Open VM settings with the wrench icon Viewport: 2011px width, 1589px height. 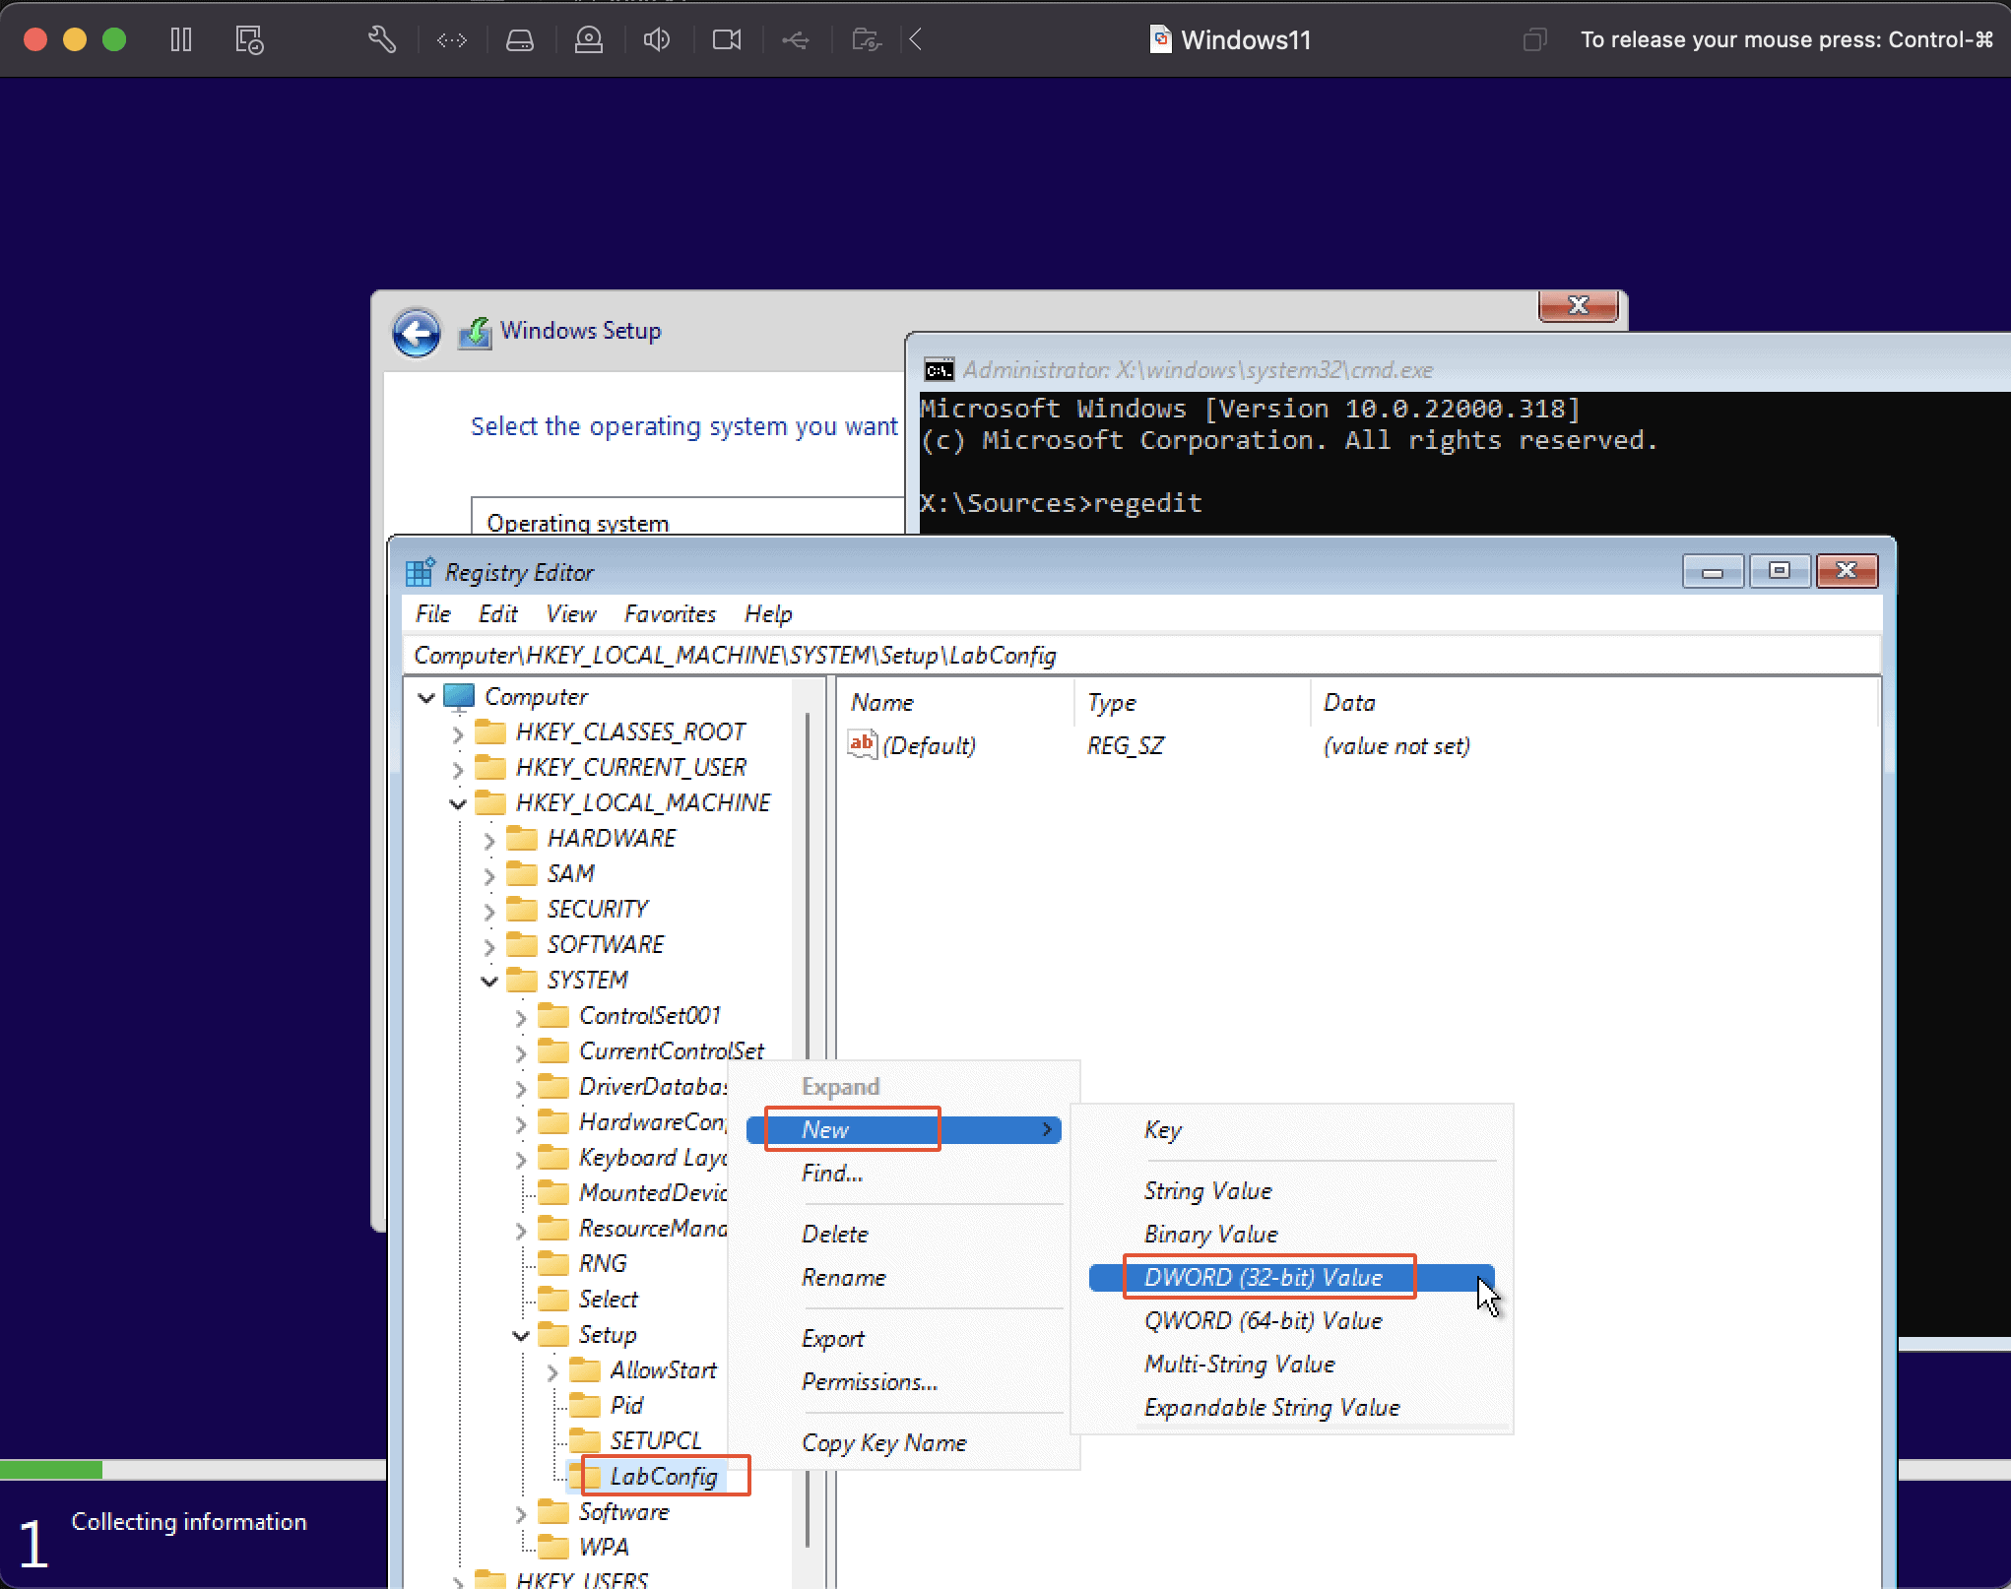click(382, 39)
